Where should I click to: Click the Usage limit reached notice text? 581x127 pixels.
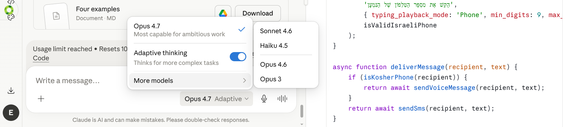click(x=62, y=49)
